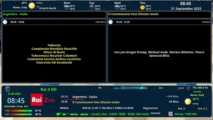Click the large 08:45 clock in the infobar
The image size is (213, 120).
pos(16,101)
